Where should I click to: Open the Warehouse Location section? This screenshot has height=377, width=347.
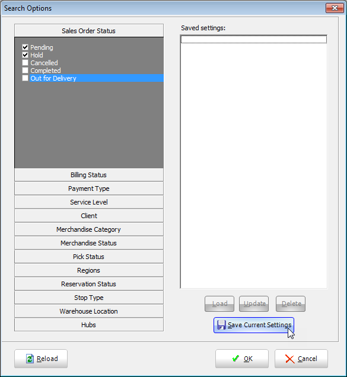pos(89,311)
